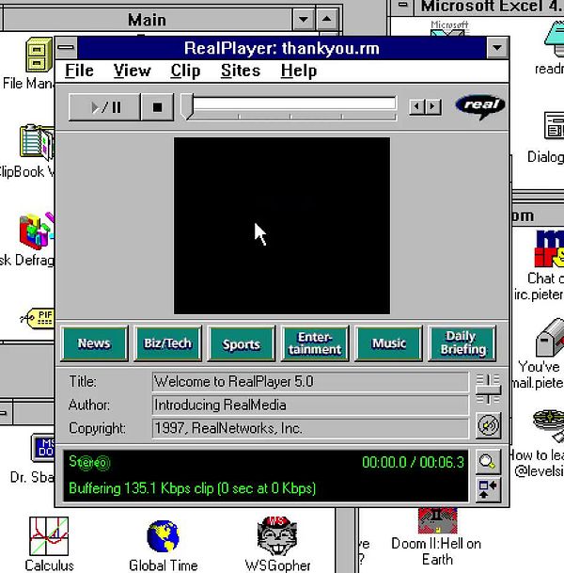Click the volume slider beside the Title field

click(x=488, y=390)
